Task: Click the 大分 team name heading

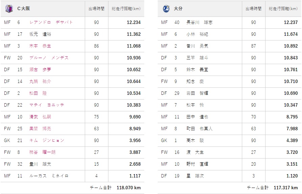Action: (178, 8)
